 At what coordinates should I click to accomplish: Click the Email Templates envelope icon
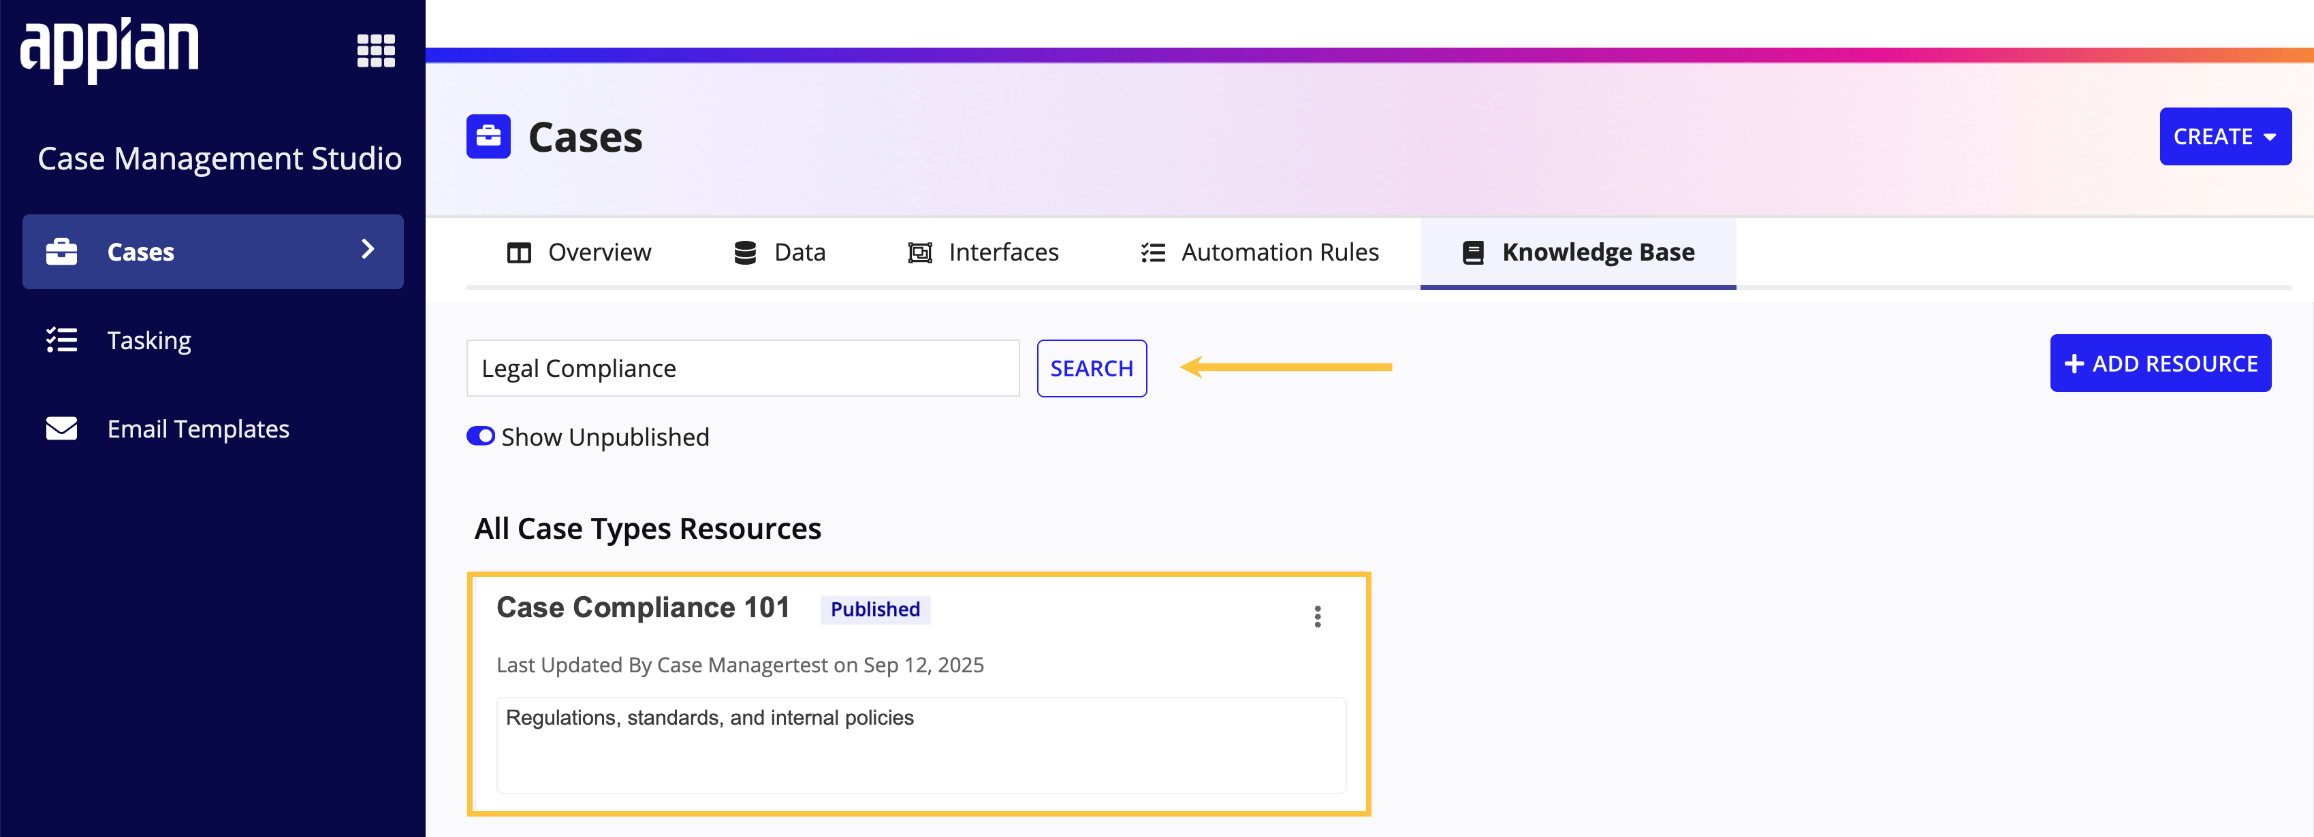(61, 429)
